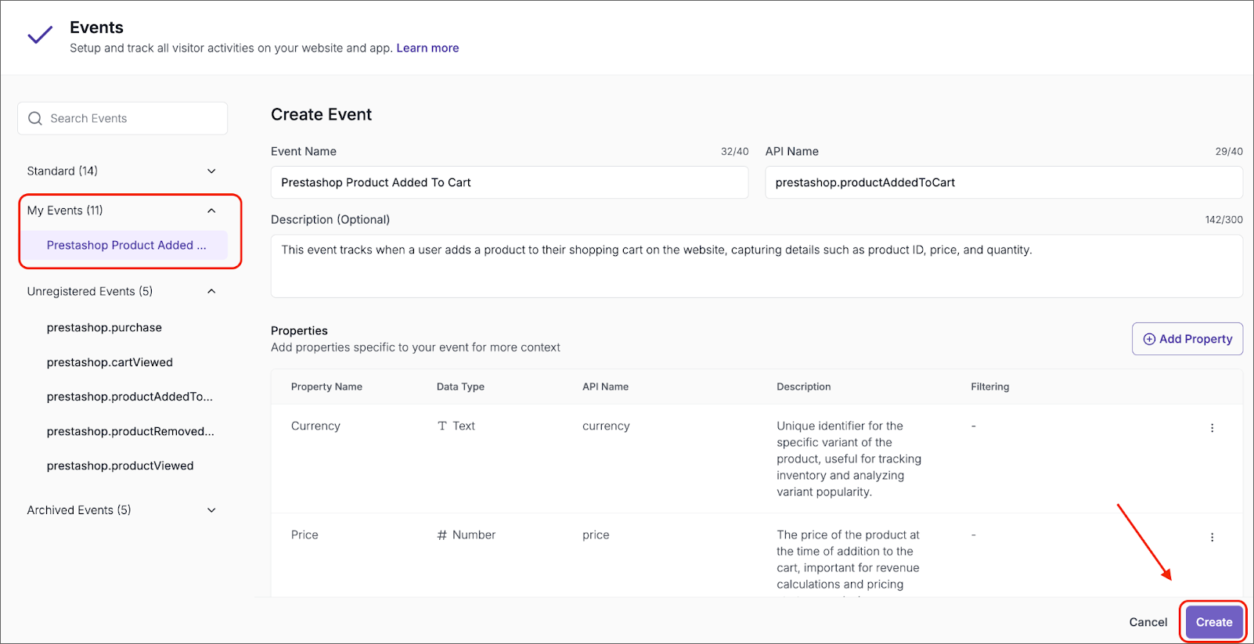Collapse the My Events (11) section
1254x644 pixels.
click(211, 210)
